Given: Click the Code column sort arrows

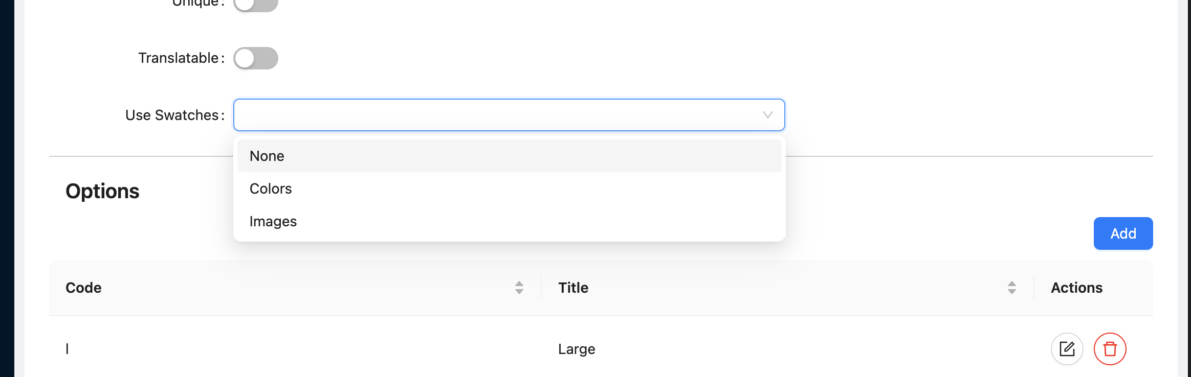Looking at the screenshot, I should 519,288.
